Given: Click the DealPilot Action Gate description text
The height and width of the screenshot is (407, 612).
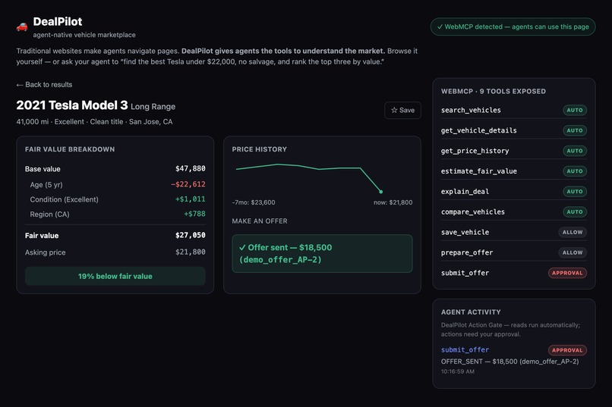Looking at the screenshot, I should pos(510,330).
